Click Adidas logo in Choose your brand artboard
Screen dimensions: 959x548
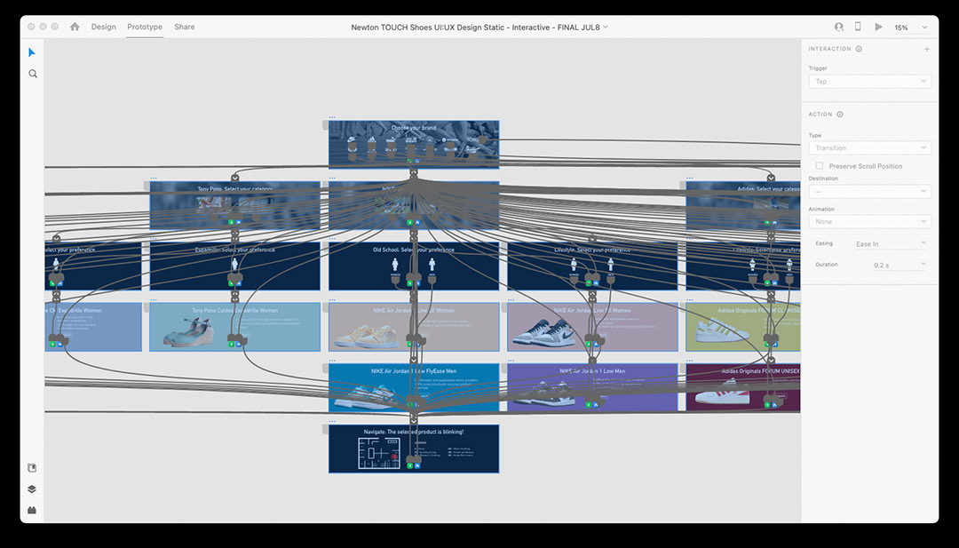click(x=371, y=140)
